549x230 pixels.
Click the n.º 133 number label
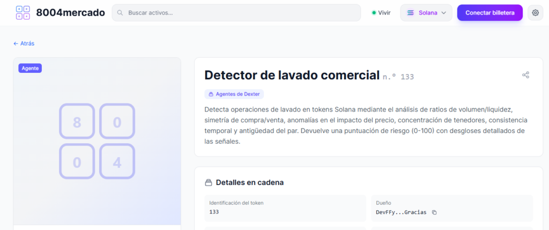pyautogui.click(x=398, y=77)
